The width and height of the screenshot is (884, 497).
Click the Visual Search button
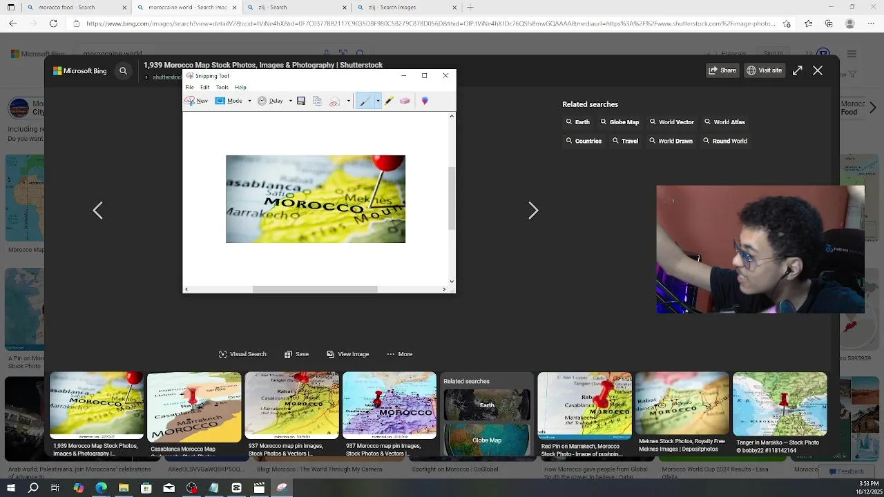242,354
